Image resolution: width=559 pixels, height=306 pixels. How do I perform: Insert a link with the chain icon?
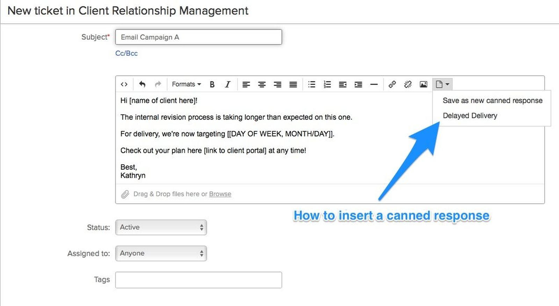click(392, 84)
